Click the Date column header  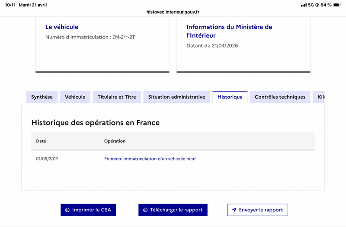41,141
